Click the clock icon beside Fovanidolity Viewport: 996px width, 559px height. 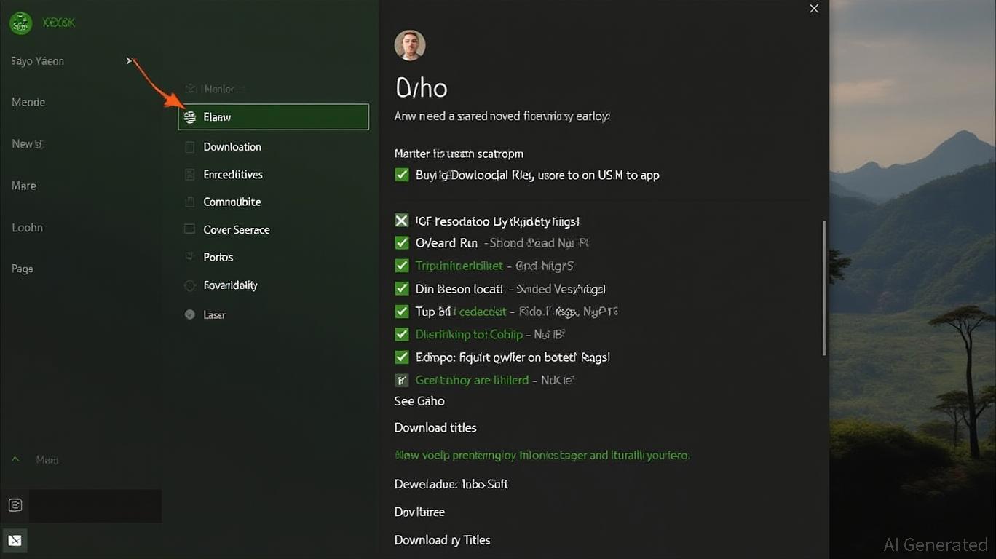(x=190, y=286)
